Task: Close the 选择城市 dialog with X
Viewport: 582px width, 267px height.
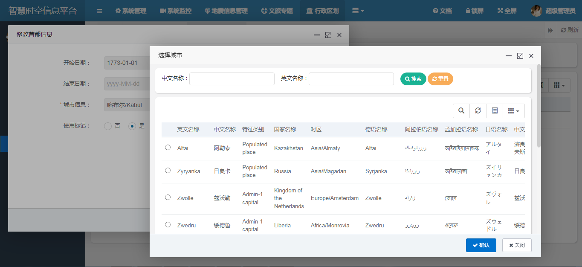Action: point(531,56)
